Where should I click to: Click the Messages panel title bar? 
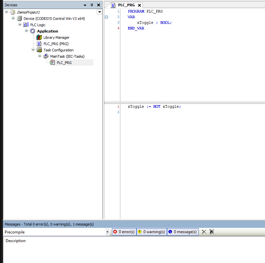pyautogui.click(x=134, y=224)
